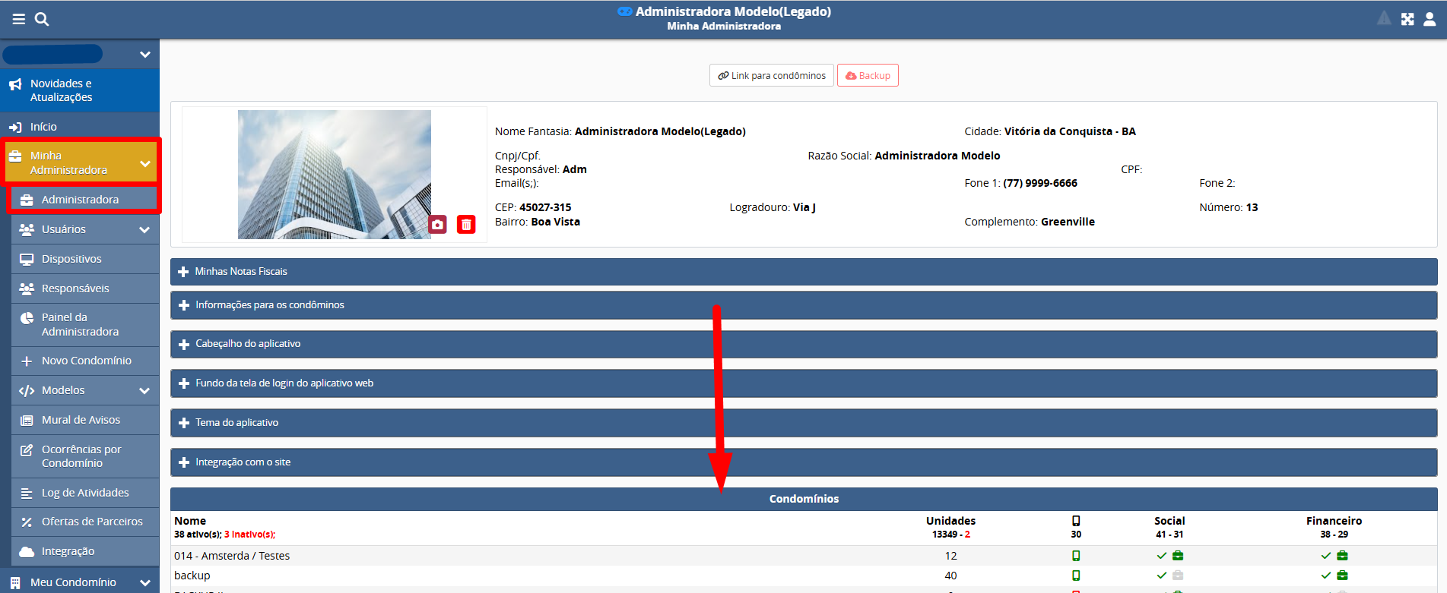1447x593 pixels.
Task: Click the Backup button
Action: [868, 75]
